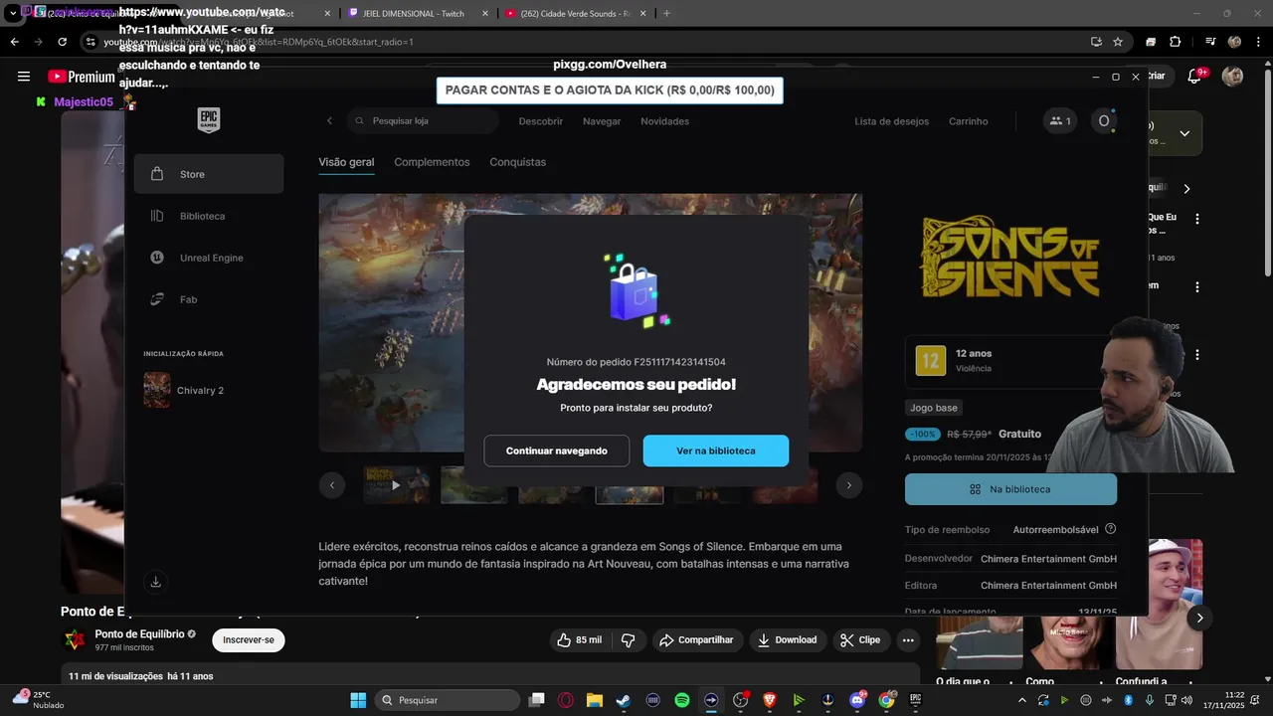Play the trailer video thumbnail

(396, 485)
